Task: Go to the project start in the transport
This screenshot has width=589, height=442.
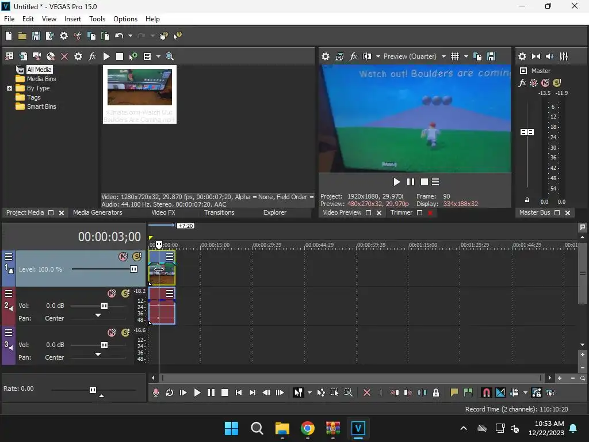Action: [239, 393]
